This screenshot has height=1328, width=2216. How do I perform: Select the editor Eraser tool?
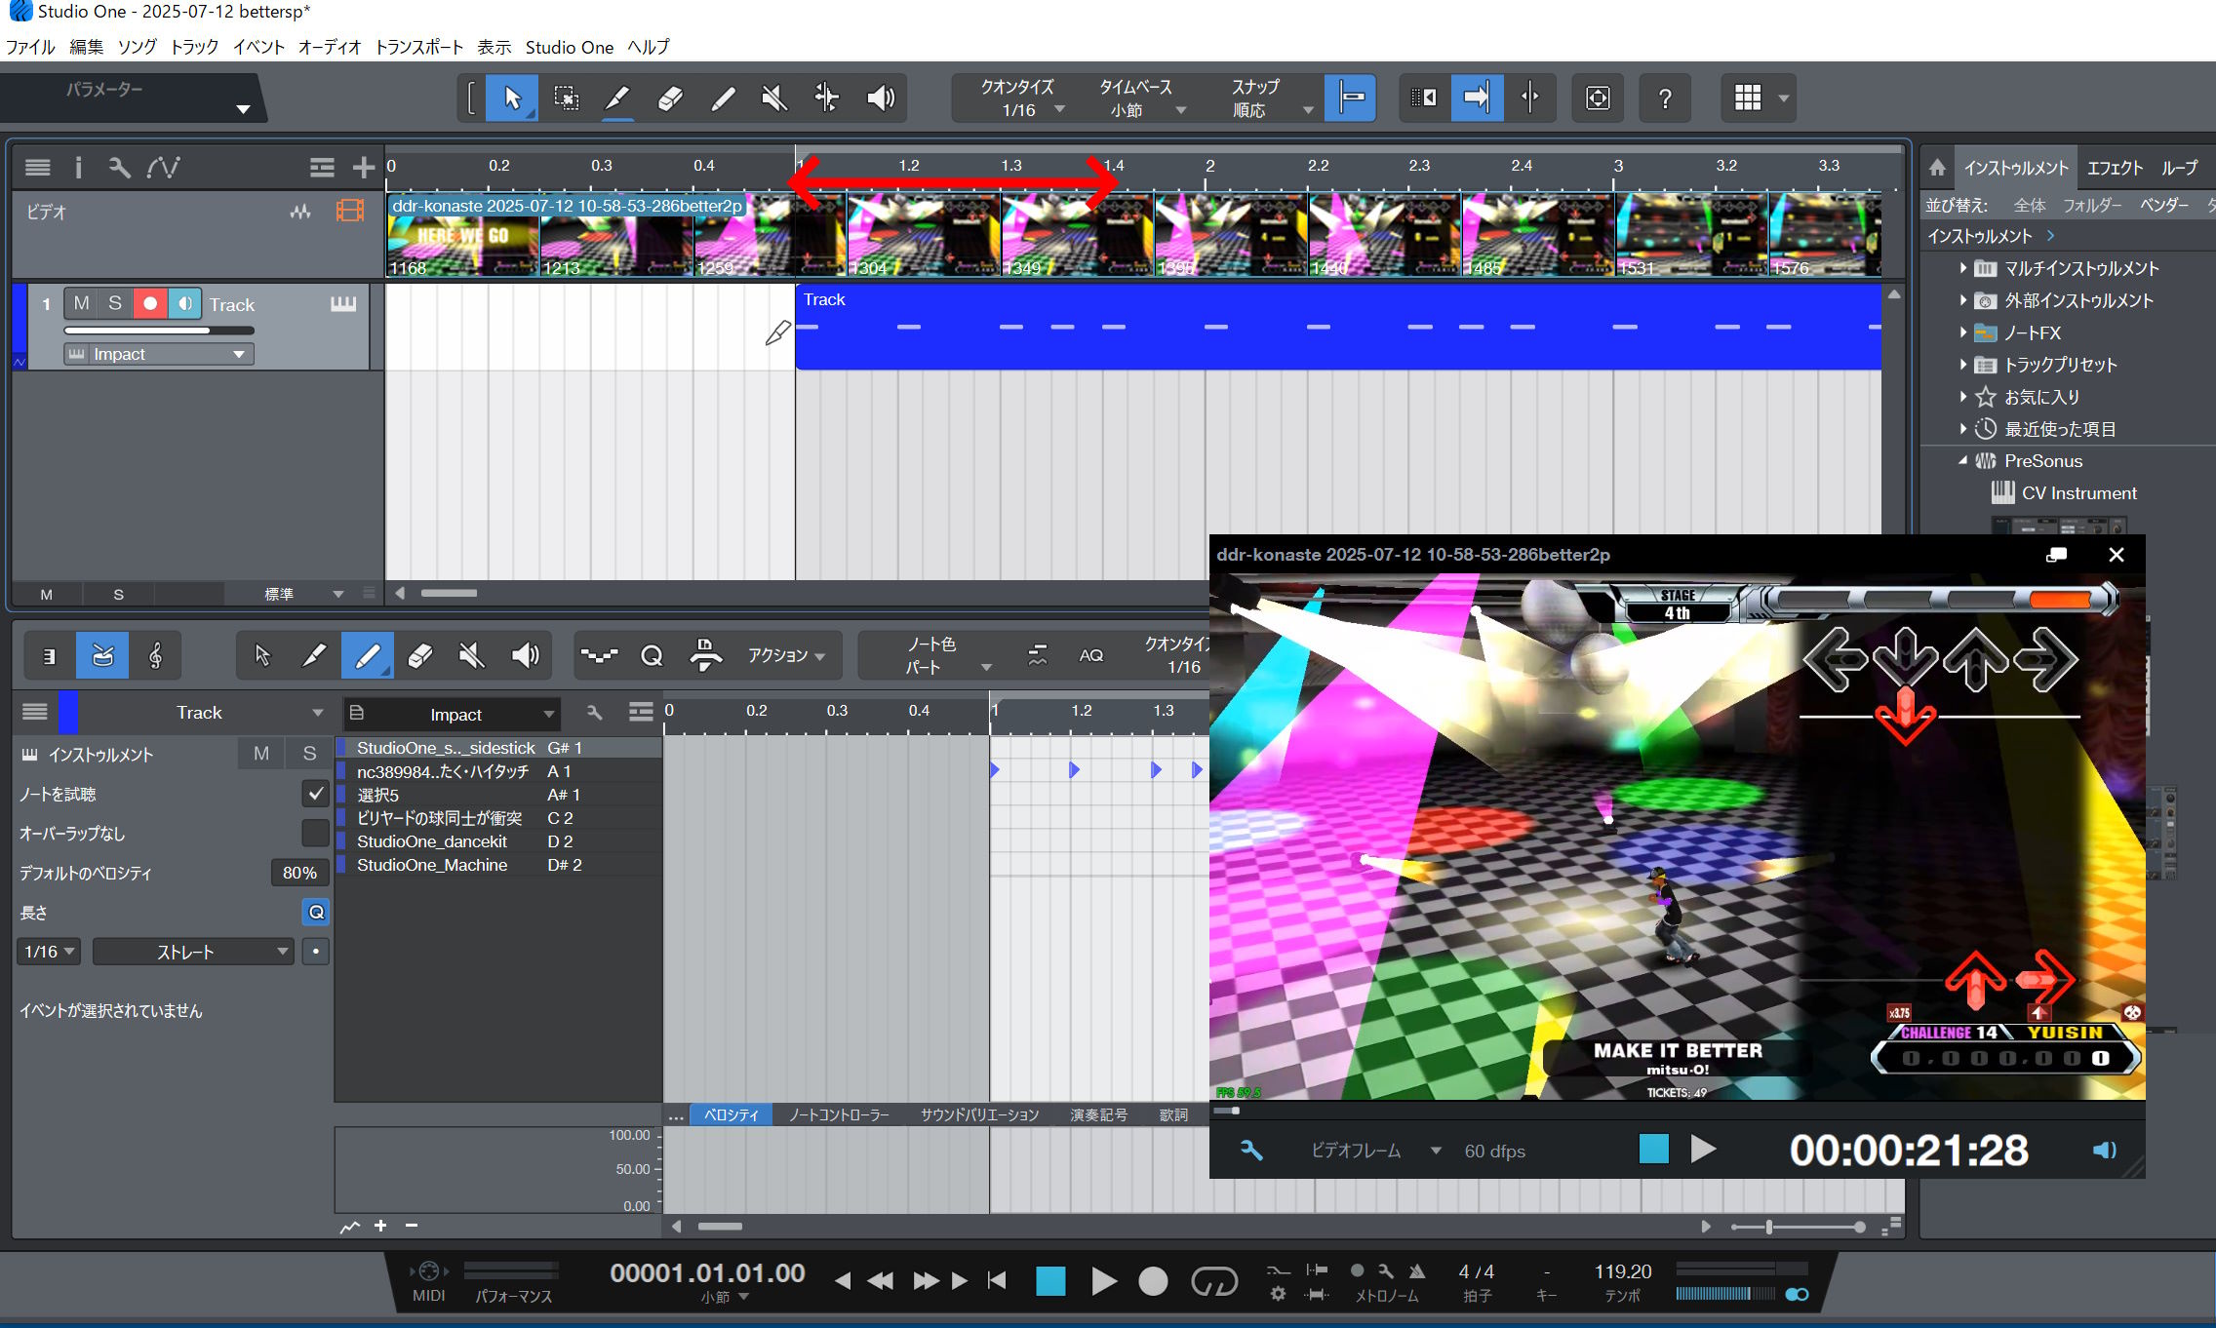coord(419,656)
